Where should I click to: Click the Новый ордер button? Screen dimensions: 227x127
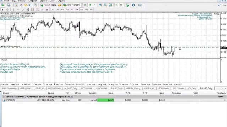tap(48, 5)
